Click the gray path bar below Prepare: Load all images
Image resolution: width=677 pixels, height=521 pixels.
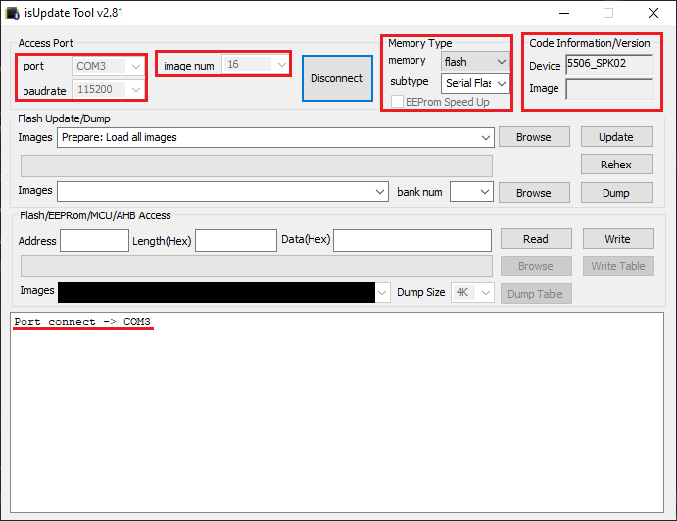point(257,166)
